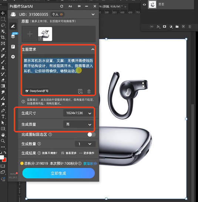Viewport: 198px width, 202px height.
Task: Select the Brush tool
Action: click(x=3, y=62)
